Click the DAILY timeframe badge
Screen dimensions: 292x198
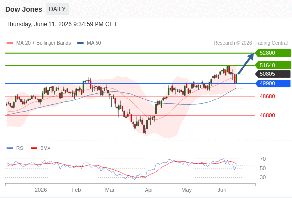57,9
